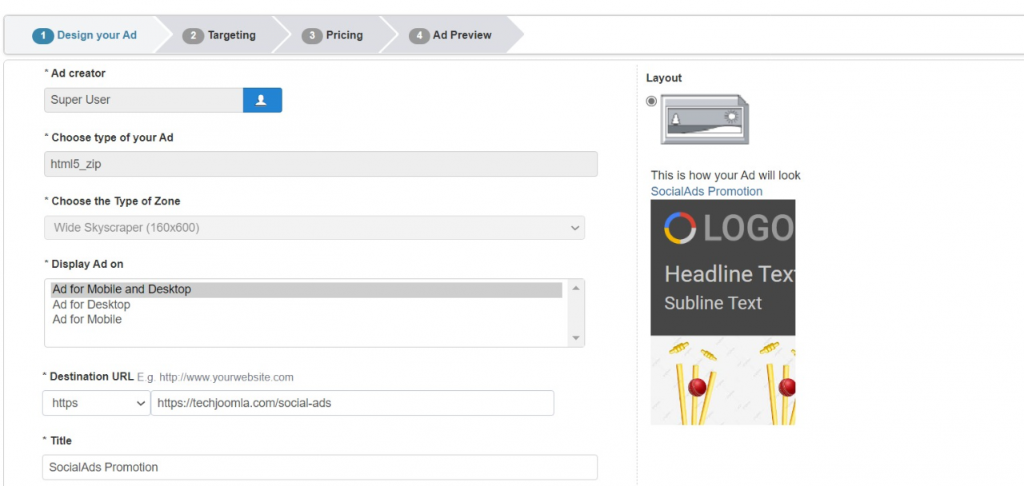Image resolution: width=1024 pixels, height=486 pixels.
Task: Select the layout radio button
Action: [x=651, y=101]
